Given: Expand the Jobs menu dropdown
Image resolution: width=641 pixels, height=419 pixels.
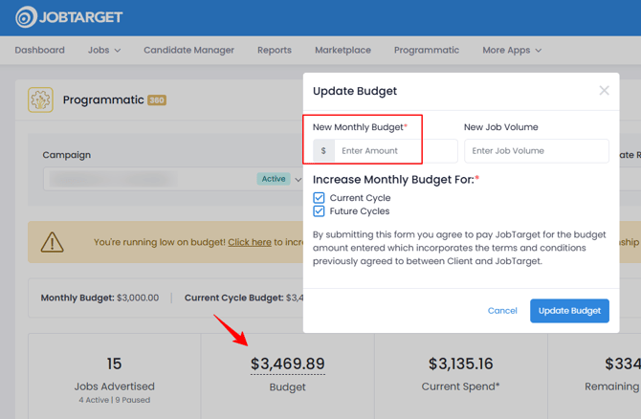Looking at the screenshot, I should (104, 51).
